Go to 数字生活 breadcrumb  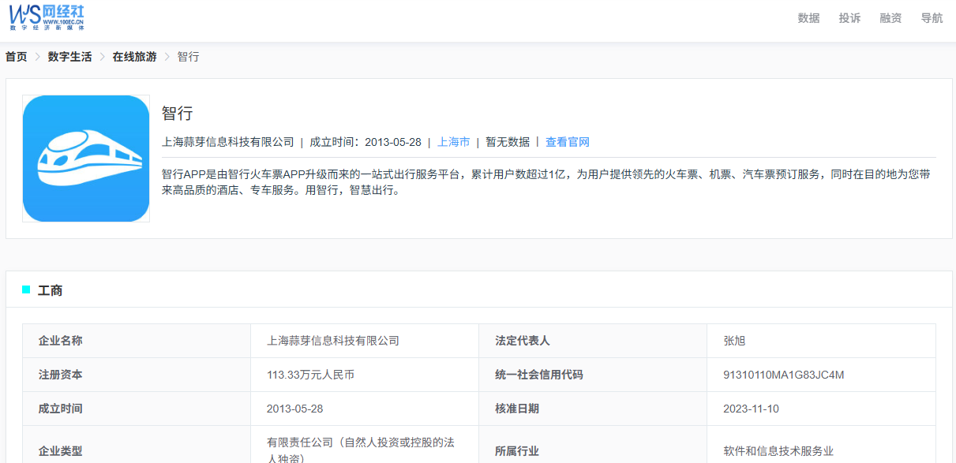click(69, 57)
